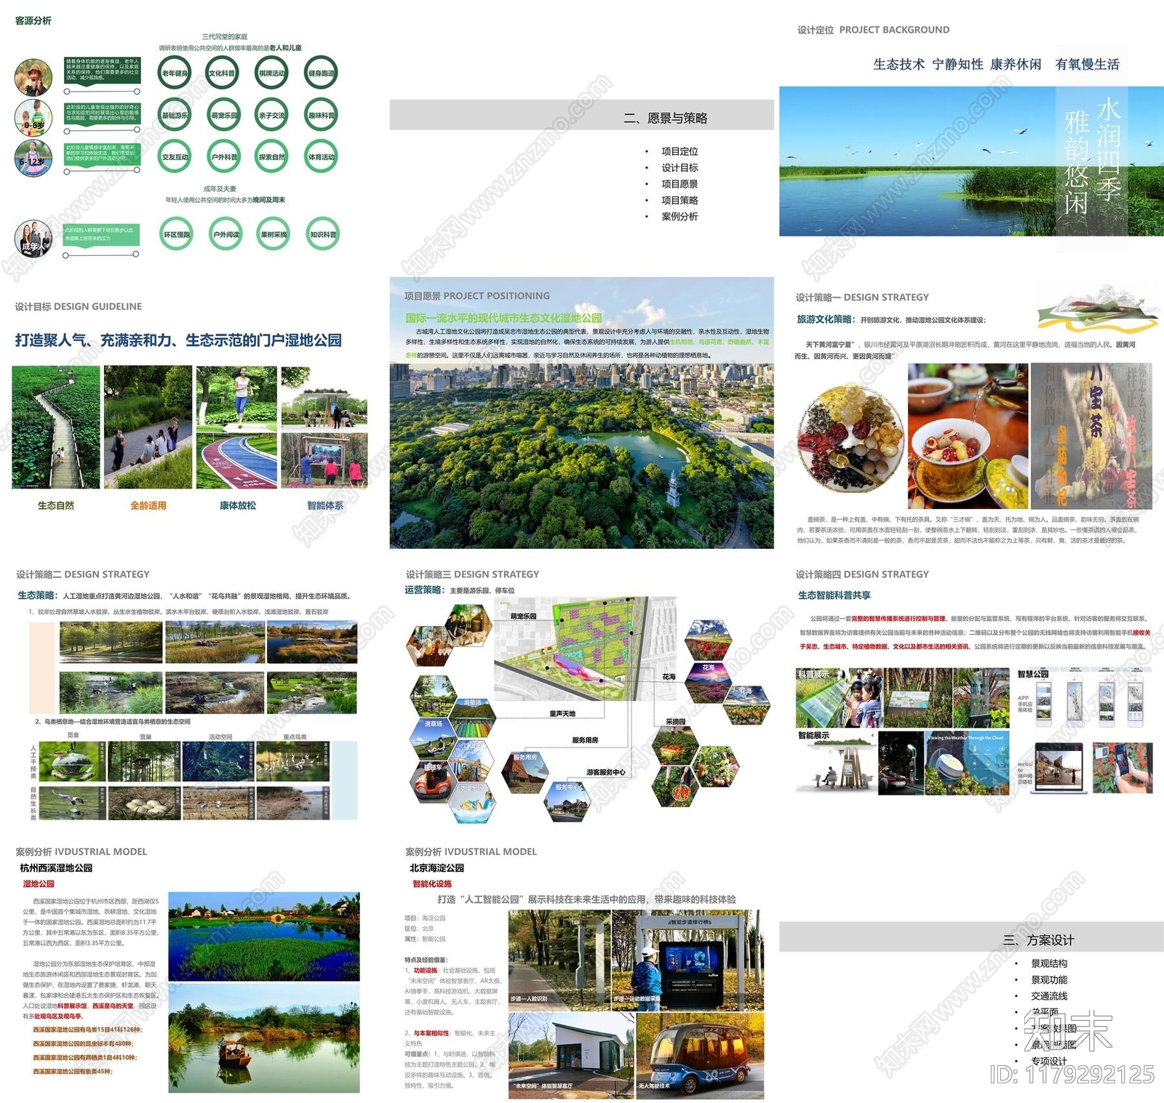
Task: Select the 项目策略 agenda bullet
Action: (x=679, y=200)
